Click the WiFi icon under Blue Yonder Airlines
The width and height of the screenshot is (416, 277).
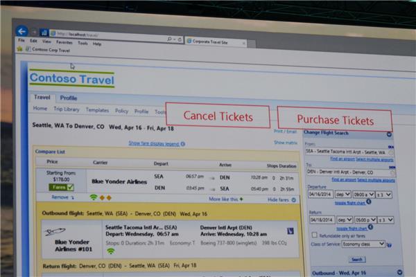[x=94, y=197]
